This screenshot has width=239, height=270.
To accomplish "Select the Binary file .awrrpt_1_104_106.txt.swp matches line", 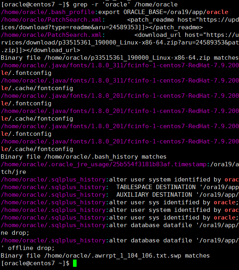I will point(105,256).
